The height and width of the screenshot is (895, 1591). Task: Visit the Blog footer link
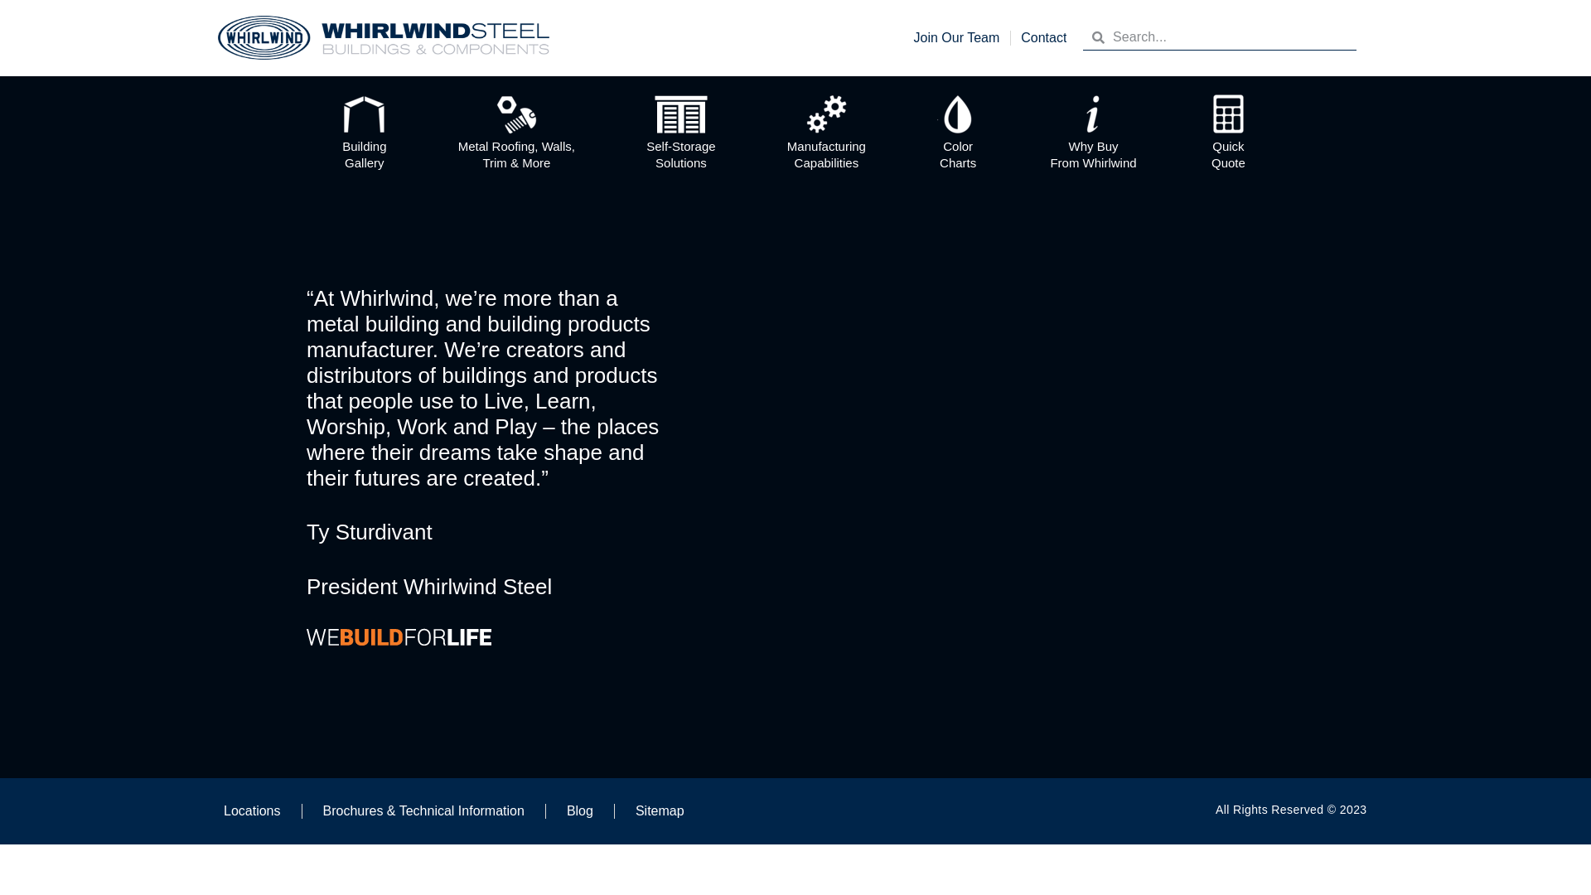click(580, 811)
